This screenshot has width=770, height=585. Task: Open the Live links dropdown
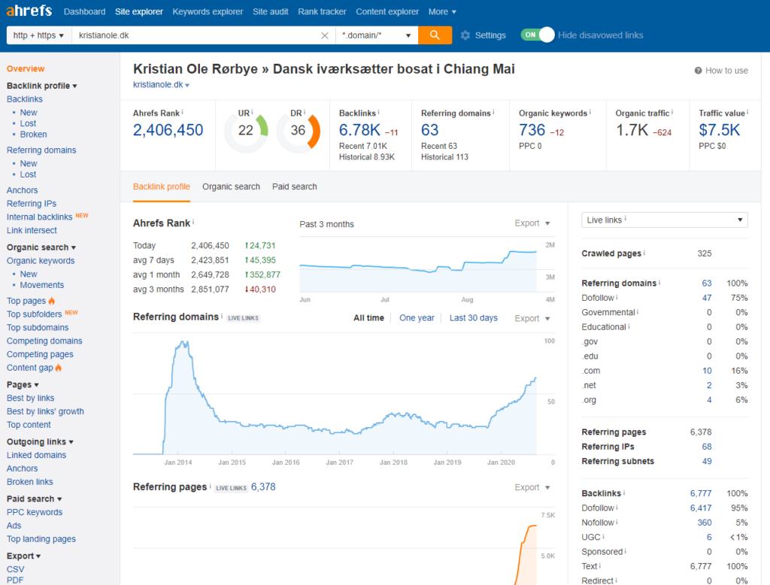click(x=665, y=220)
